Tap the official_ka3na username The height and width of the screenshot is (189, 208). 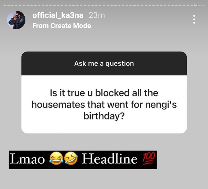click(x=58, y=15)
